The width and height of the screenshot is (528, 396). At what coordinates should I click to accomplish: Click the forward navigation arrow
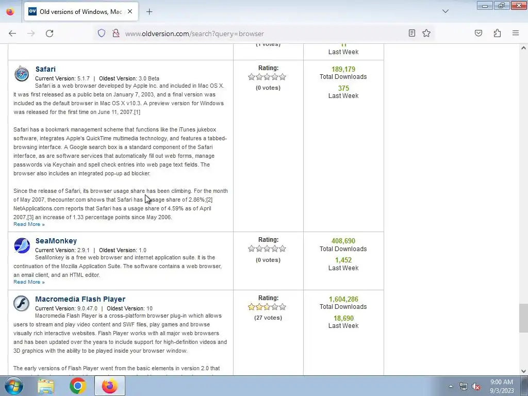31,34
